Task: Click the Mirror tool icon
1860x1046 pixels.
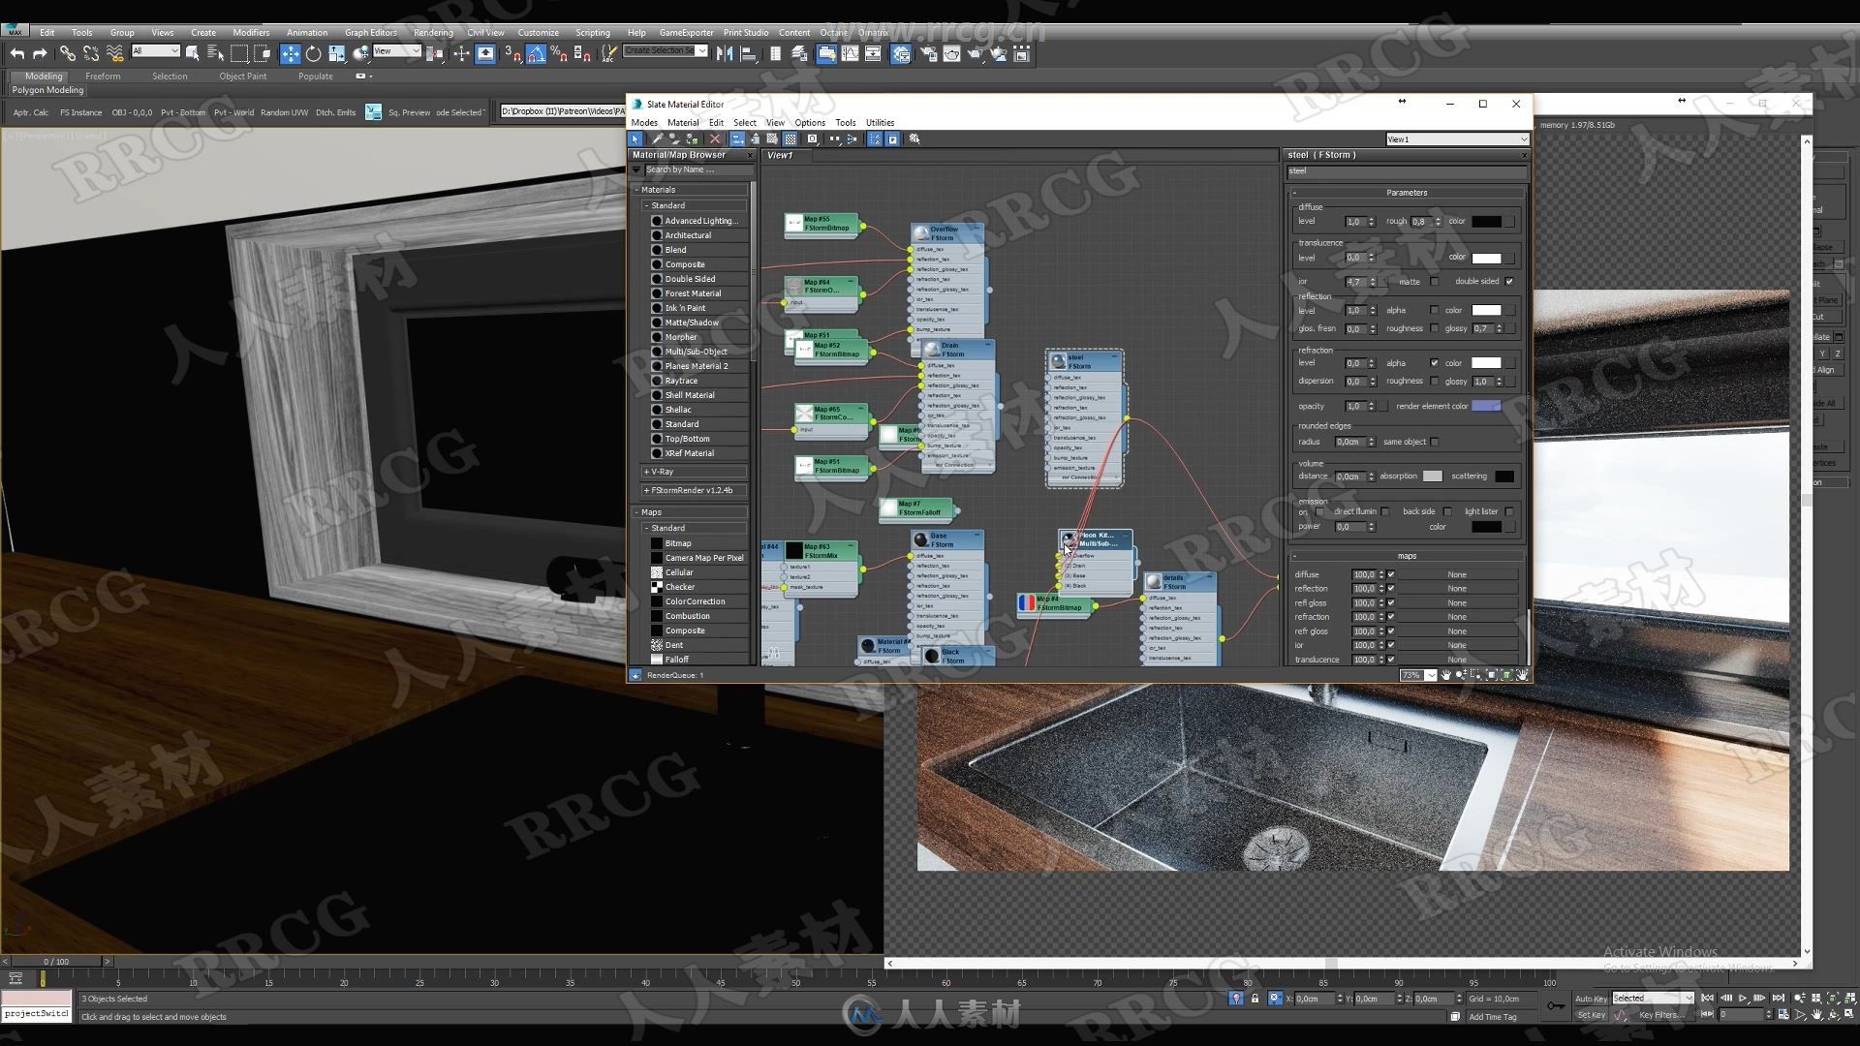Action: click(x=725, y=54)
